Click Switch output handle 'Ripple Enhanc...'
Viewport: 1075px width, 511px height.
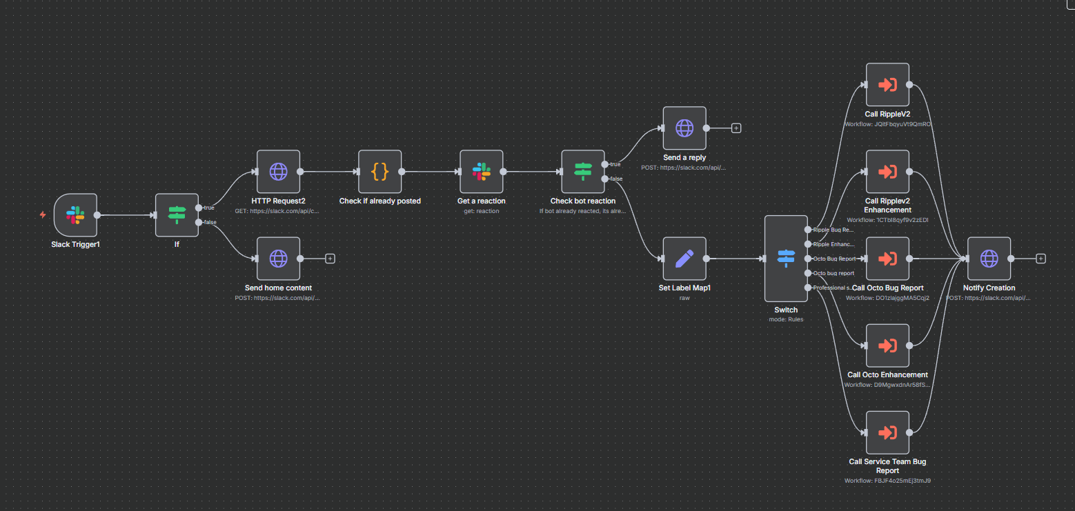(x=808, y=243)
